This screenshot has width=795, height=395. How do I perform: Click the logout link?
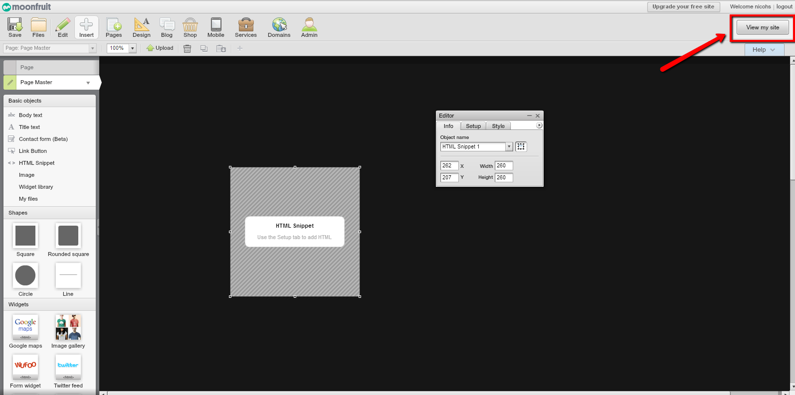click(x=784, y=7)
